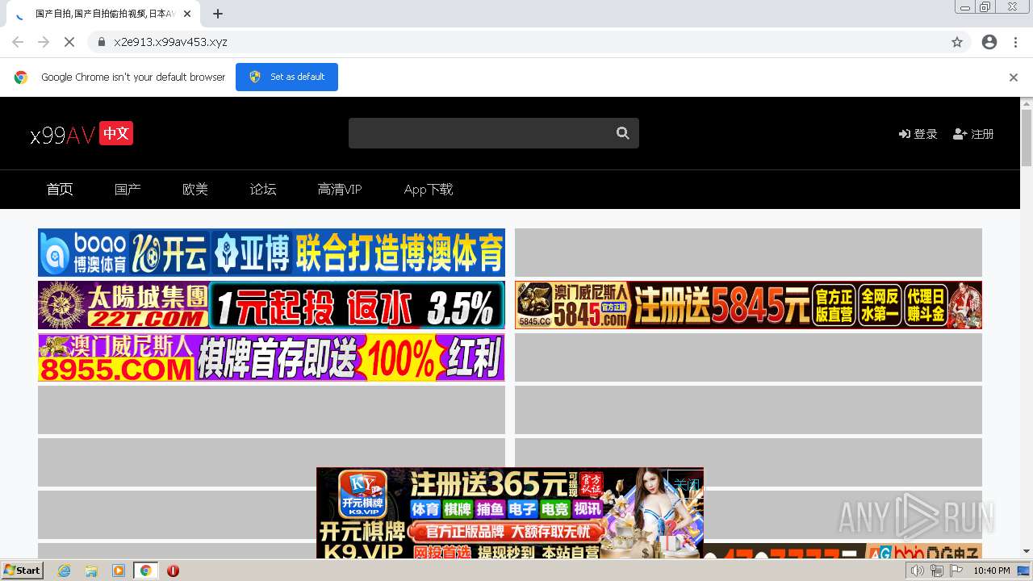1033x581 pixels.
Task: Click the address bar URL
Action: (x=170, y=42)
